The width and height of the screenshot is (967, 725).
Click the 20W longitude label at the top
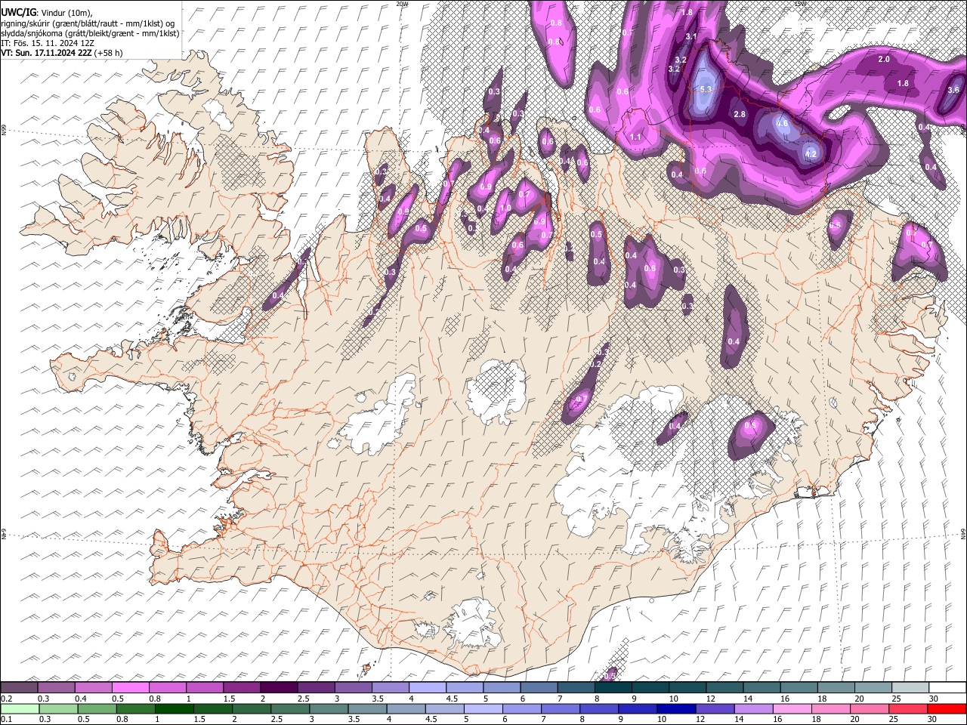[402, 4]
